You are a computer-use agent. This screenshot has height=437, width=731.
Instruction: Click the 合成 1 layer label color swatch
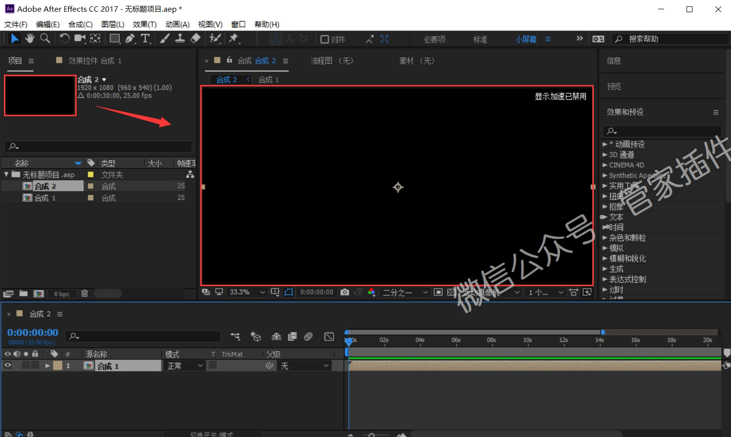tap(58, 365)
